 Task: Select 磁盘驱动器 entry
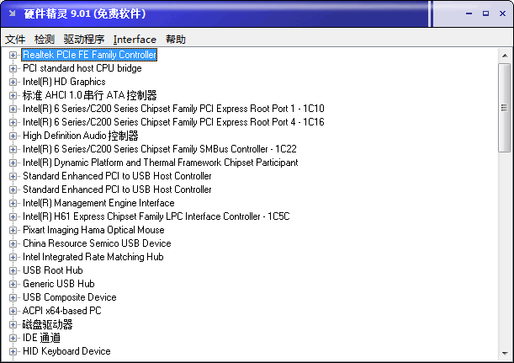48,324
